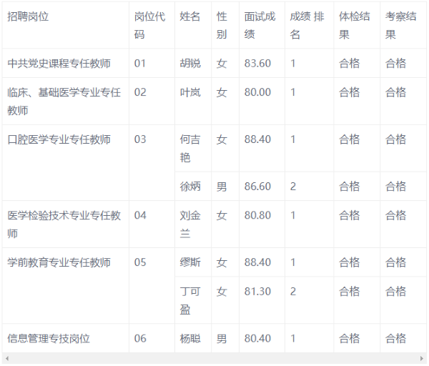Select the 学前教育专业专任教师 cell
Image resolution: width=429 pixels, height=366 pixels.
click(59, 262)
